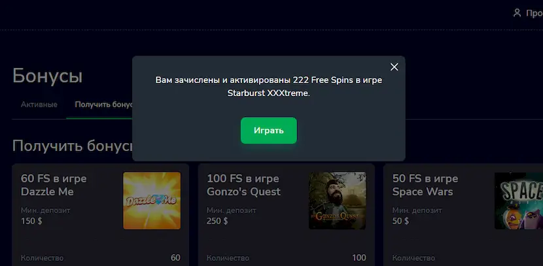Screen dimensions: 543x266
Task: Open the profile user icon
Action: pos(517,13)
